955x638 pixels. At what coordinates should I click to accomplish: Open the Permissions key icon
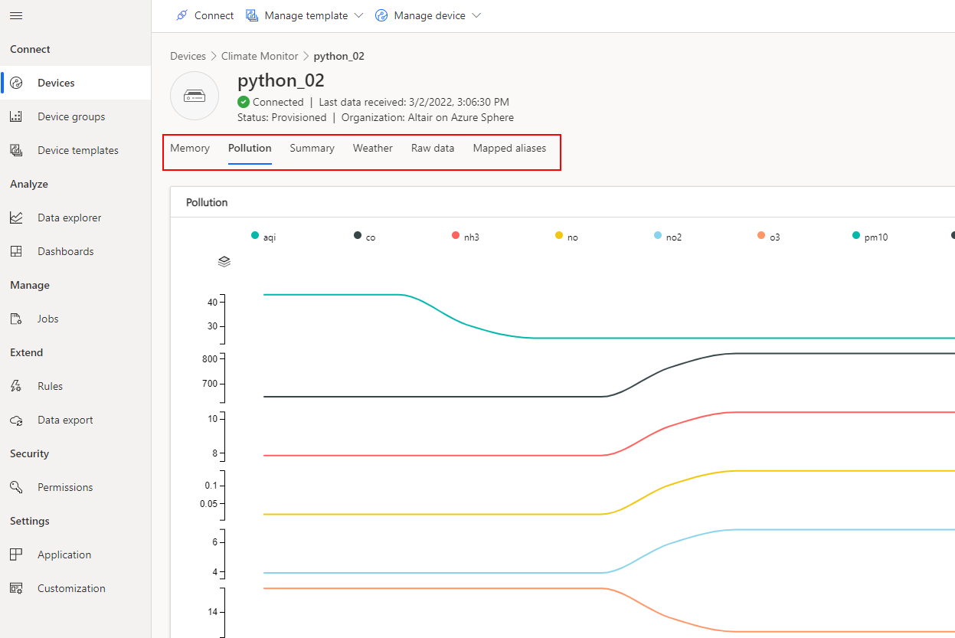pos(16,487)
